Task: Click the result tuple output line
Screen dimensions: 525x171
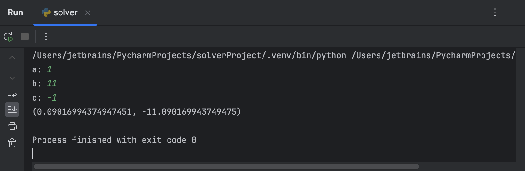Action: click(x=137, y=112)
